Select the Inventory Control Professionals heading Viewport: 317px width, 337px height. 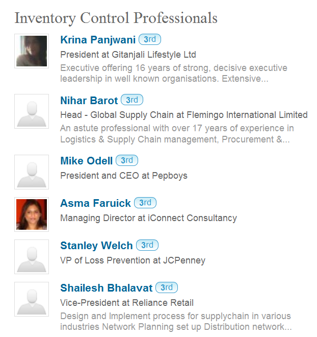click(x=116, y=18)
